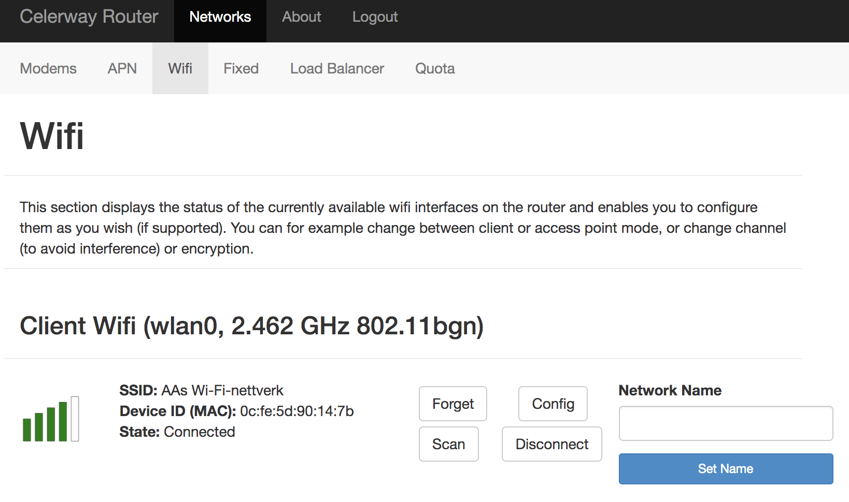This screenshot has width=849, height=502.
Task: Open the Modems section
Action: pos(48,68)
